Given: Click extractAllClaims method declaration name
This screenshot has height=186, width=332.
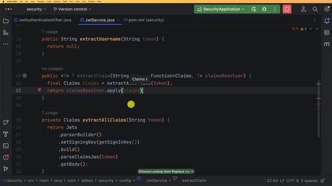Looking at the screenshot, I should [104, 120].
